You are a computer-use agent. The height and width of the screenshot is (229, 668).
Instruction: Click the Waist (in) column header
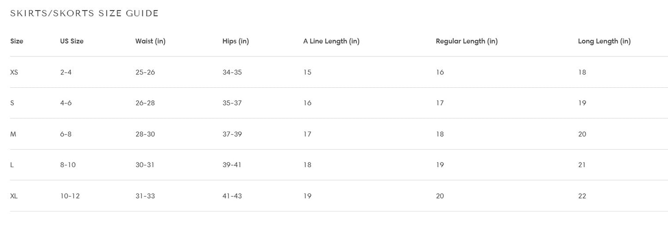[150, 41]
